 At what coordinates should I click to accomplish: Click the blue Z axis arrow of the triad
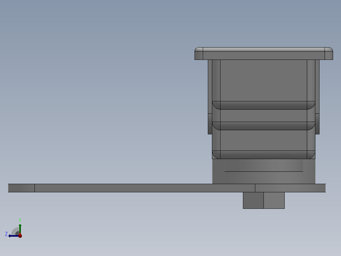pos(13,236)
